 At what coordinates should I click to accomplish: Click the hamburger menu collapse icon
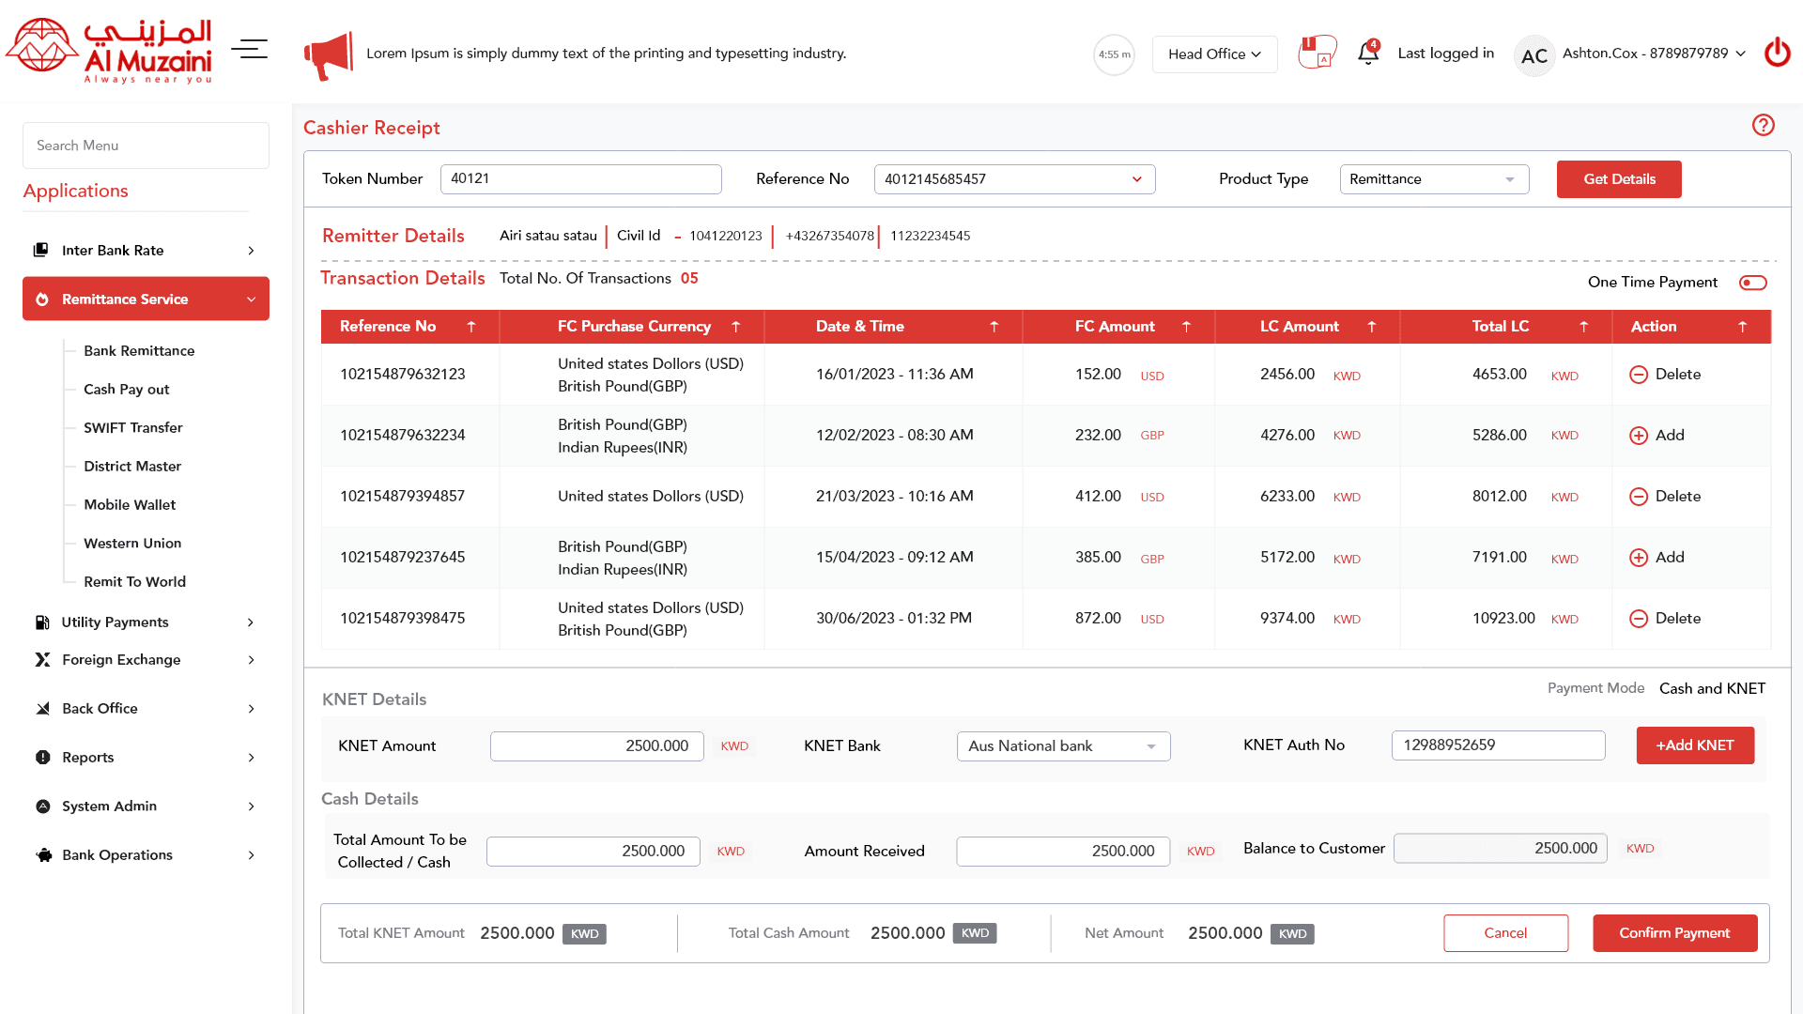pos(250,49)
